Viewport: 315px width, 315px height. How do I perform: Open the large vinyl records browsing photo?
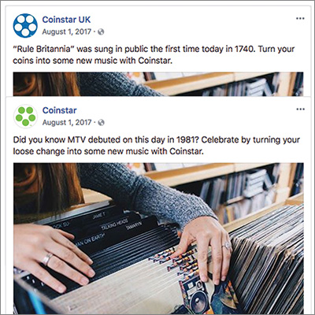coord(158,239)
